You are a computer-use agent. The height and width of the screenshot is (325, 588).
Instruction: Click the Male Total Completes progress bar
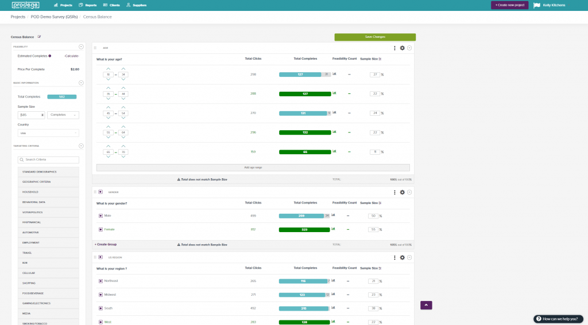tap(304, 216)
